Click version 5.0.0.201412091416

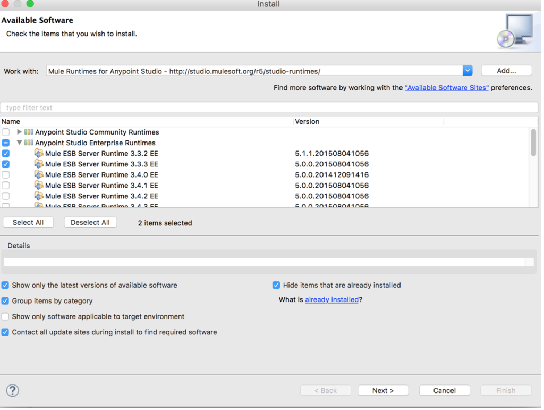click(x=331, y=175)
